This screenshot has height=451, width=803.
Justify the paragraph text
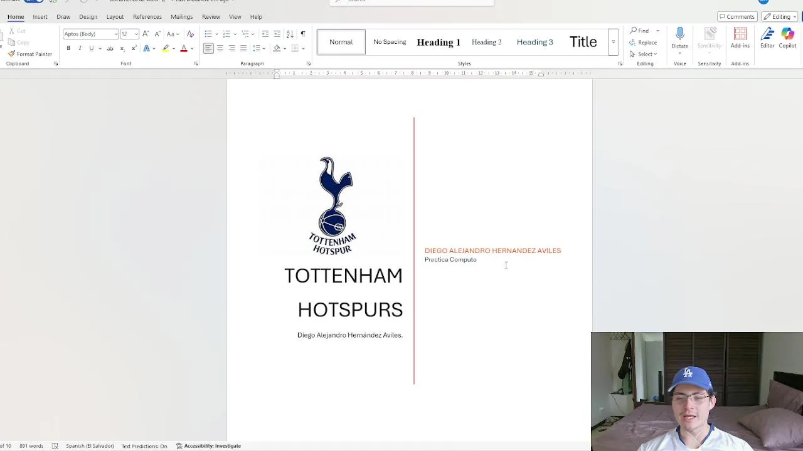point(243,48)
